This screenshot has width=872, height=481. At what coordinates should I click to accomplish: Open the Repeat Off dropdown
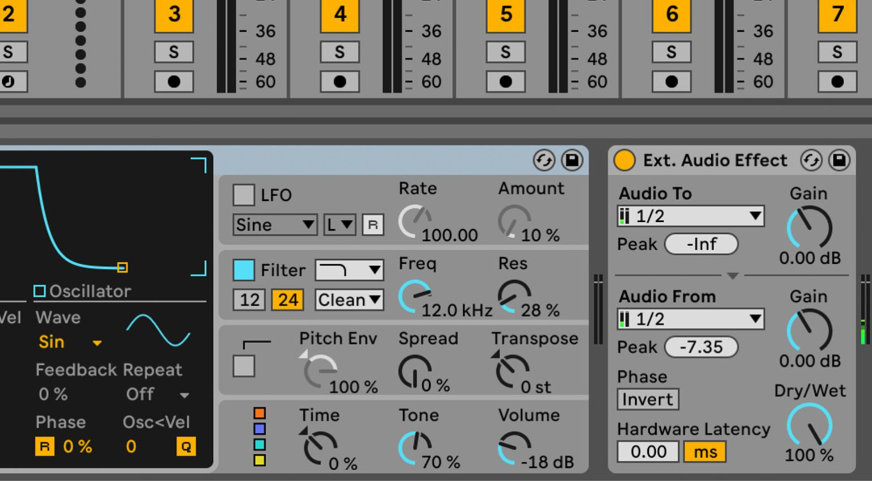click(157, 394)
